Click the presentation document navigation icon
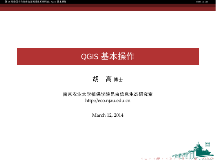 click(x=196, y=158)
